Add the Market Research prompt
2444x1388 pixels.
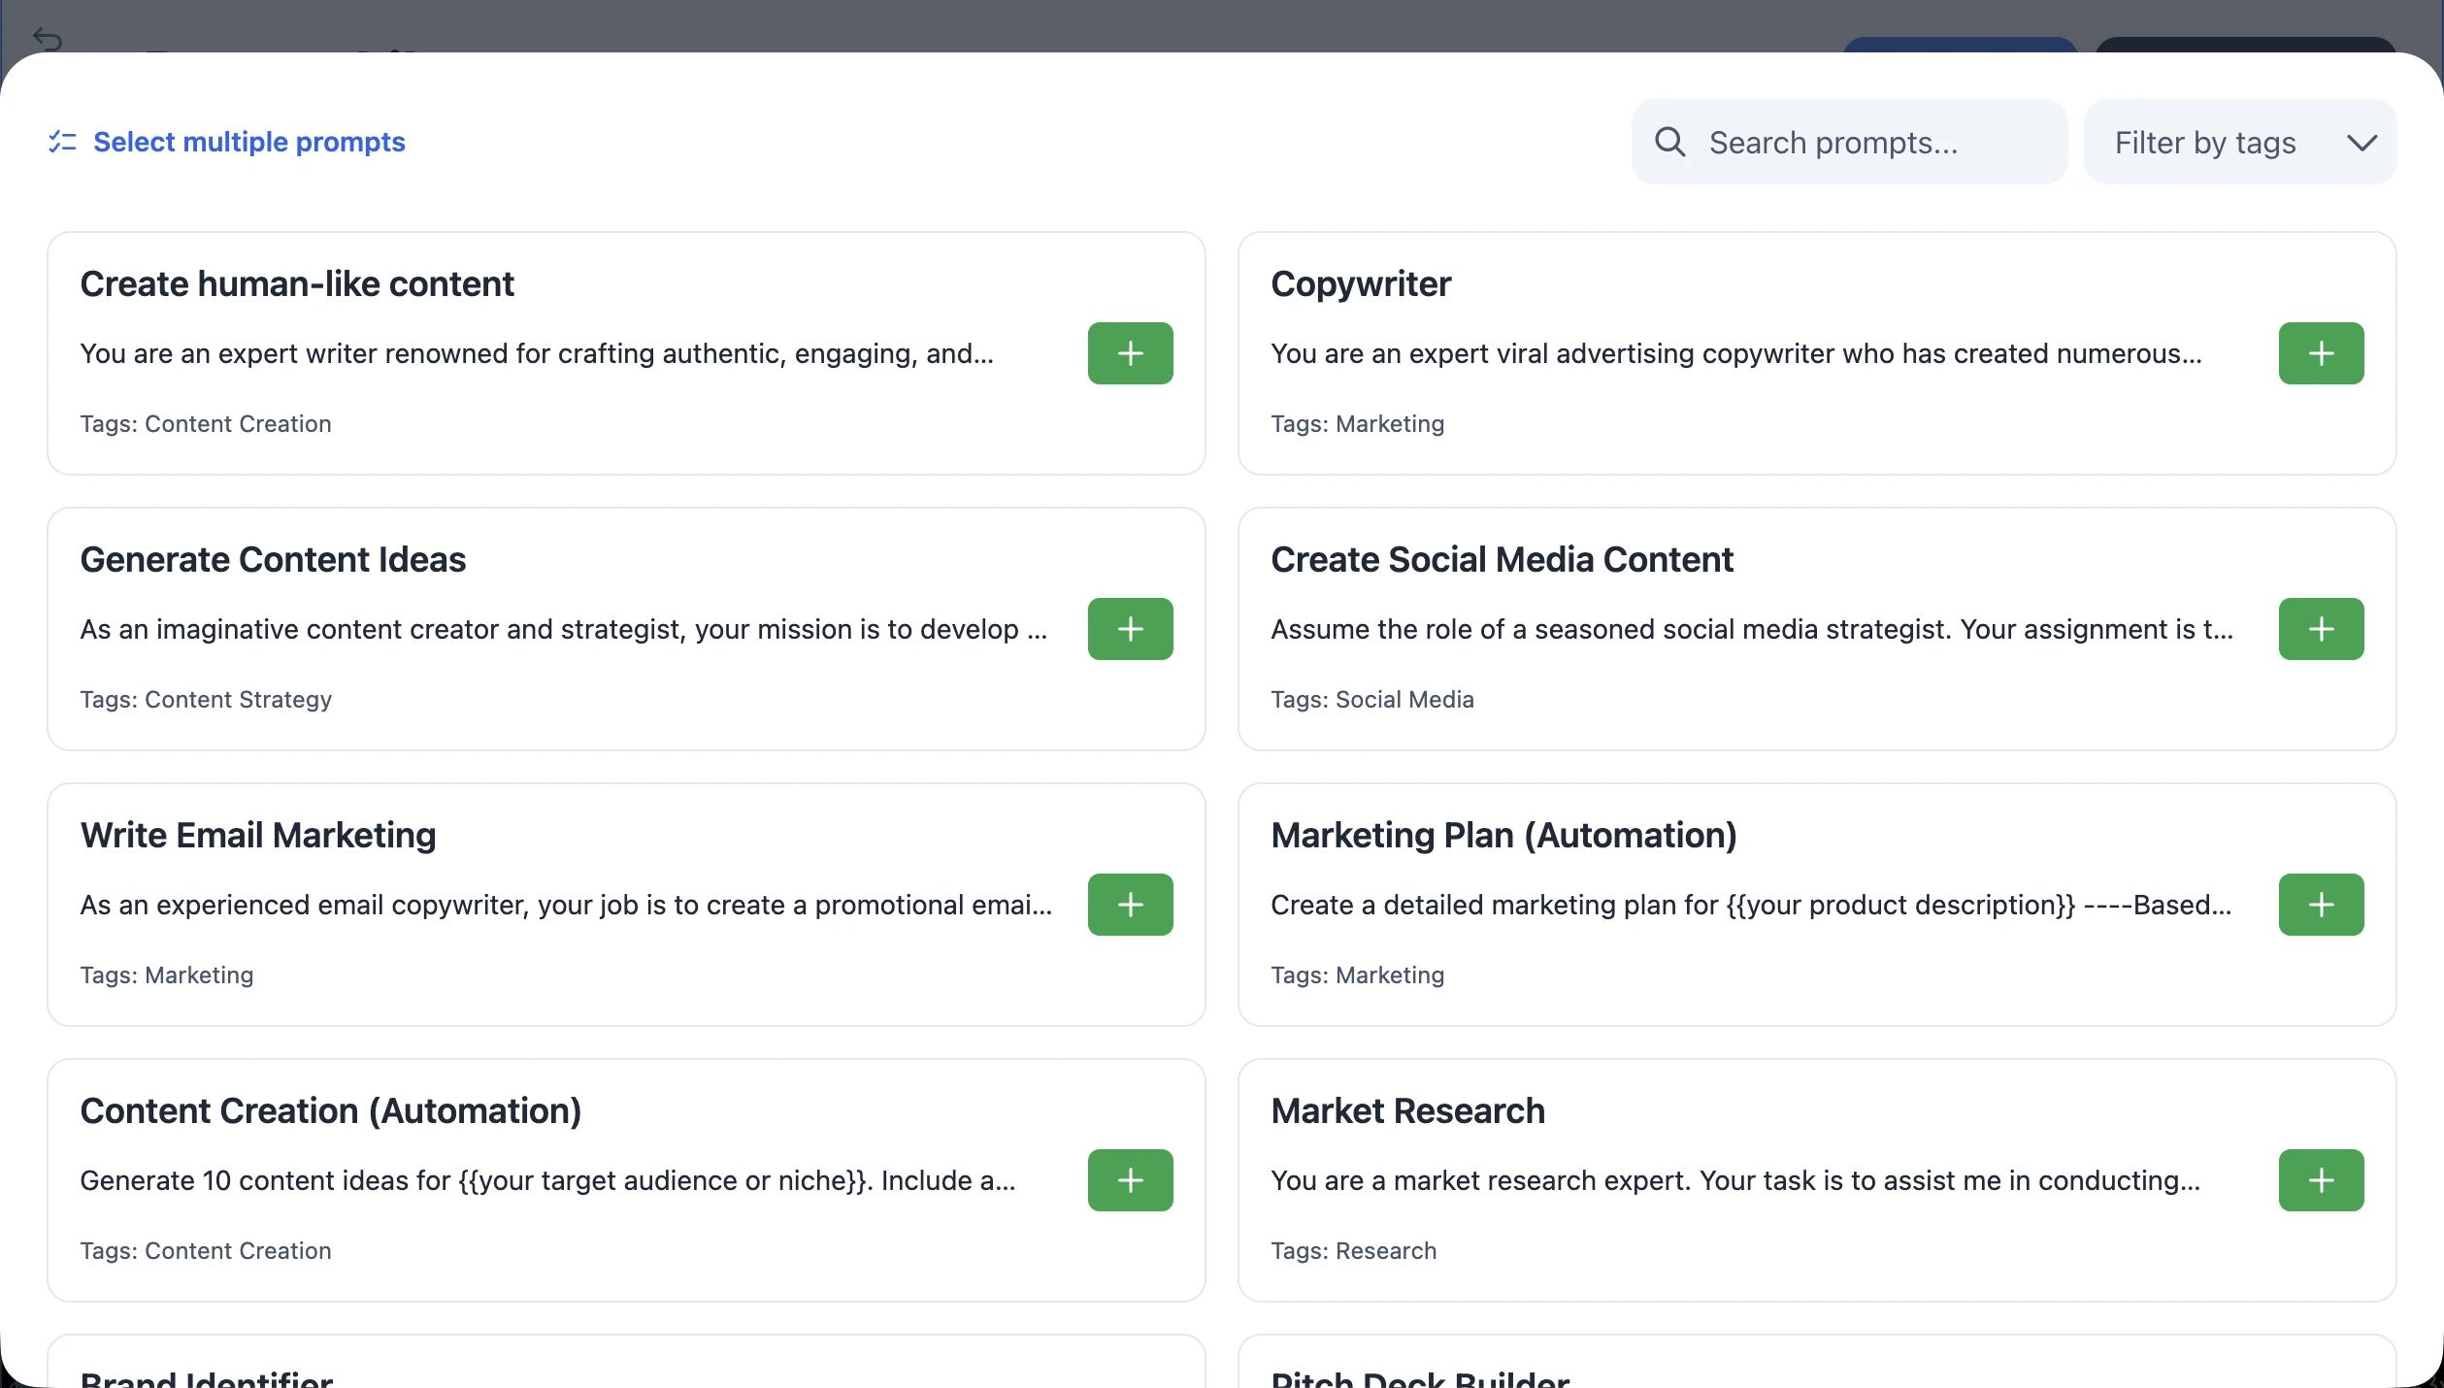pos(2321,1180)
